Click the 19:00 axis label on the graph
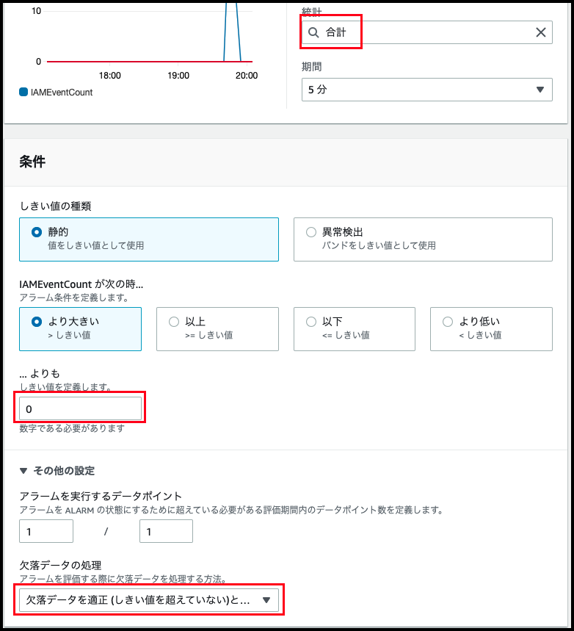This screenshot has width=574, height=631. 178,75
